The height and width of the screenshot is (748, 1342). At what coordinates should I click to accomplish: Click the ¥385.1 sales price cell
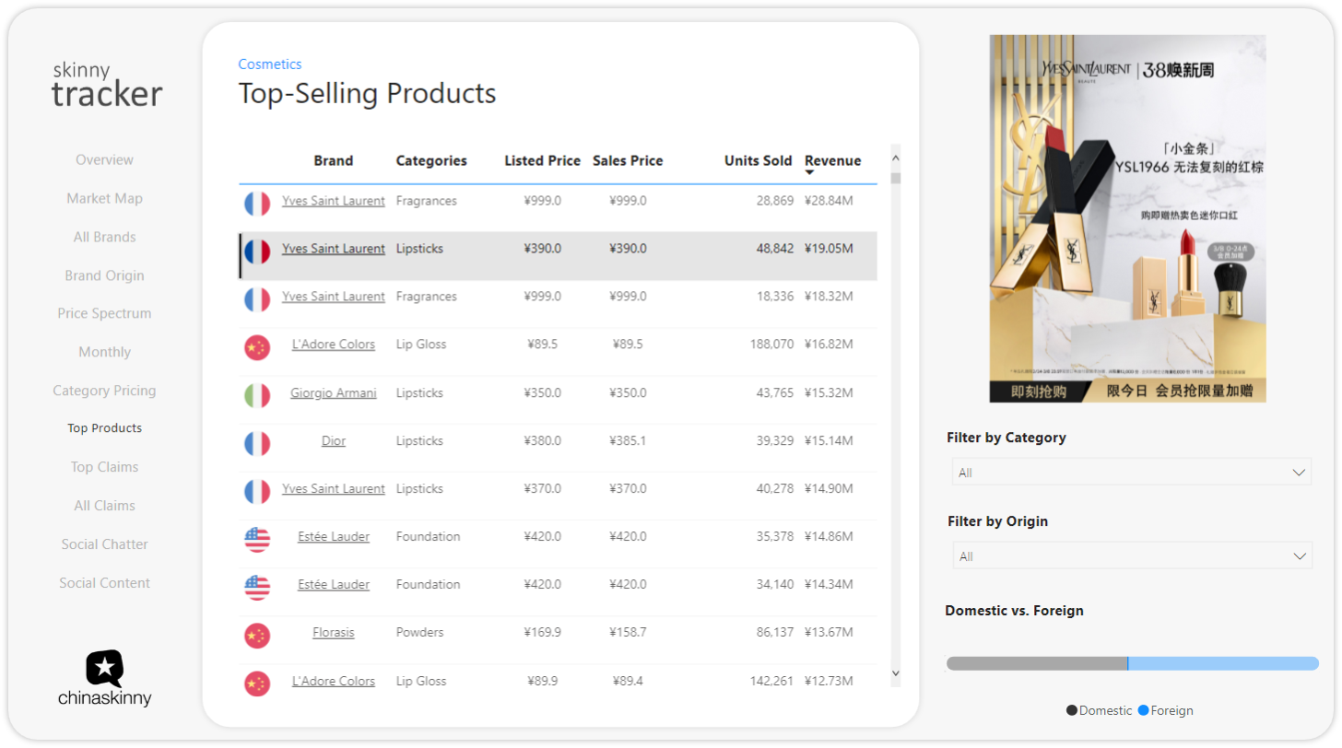(x=628, y=441)
